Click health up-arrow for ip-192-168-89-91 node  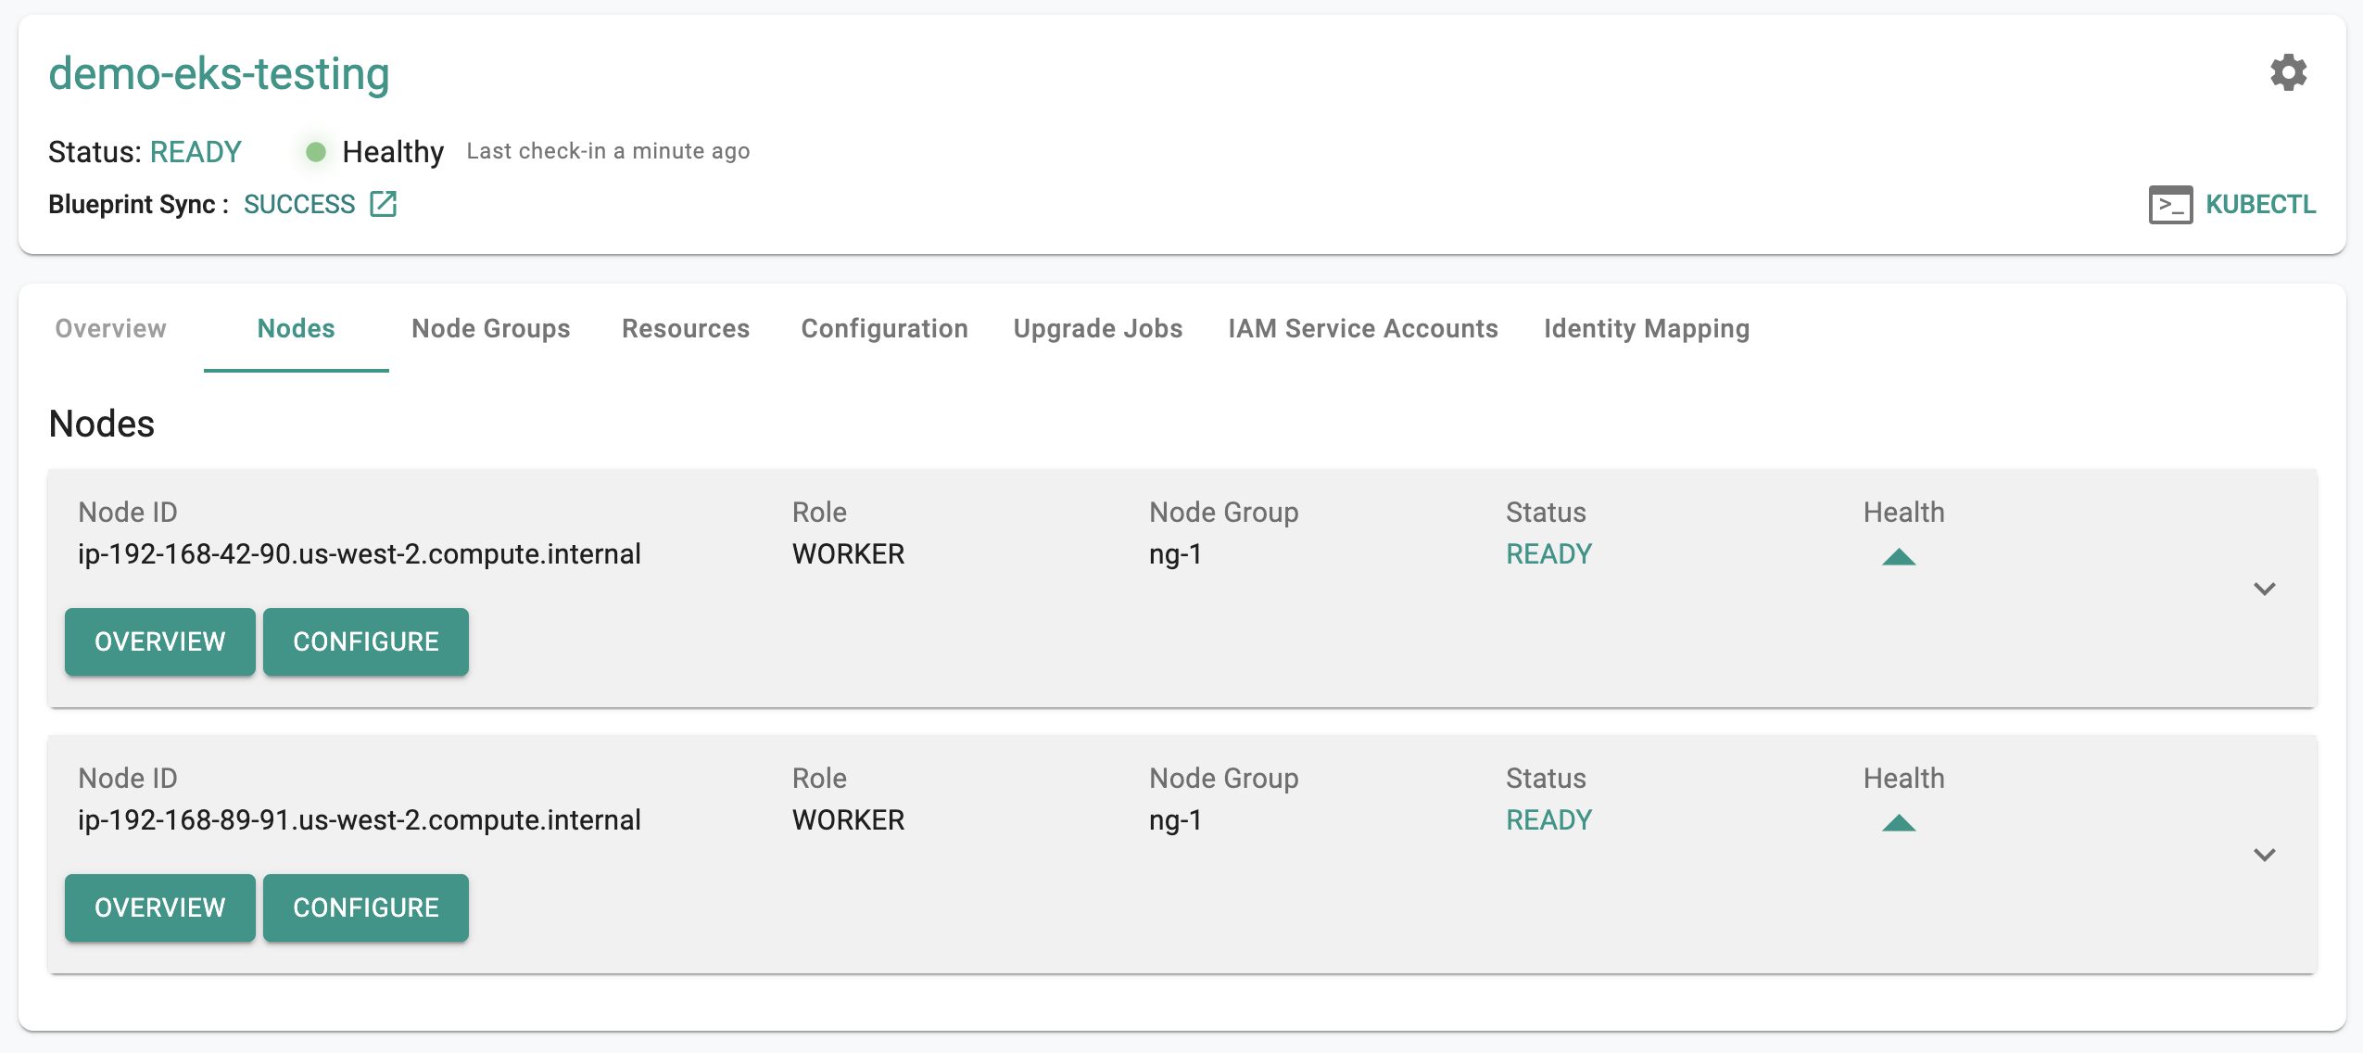[1899, 822]
